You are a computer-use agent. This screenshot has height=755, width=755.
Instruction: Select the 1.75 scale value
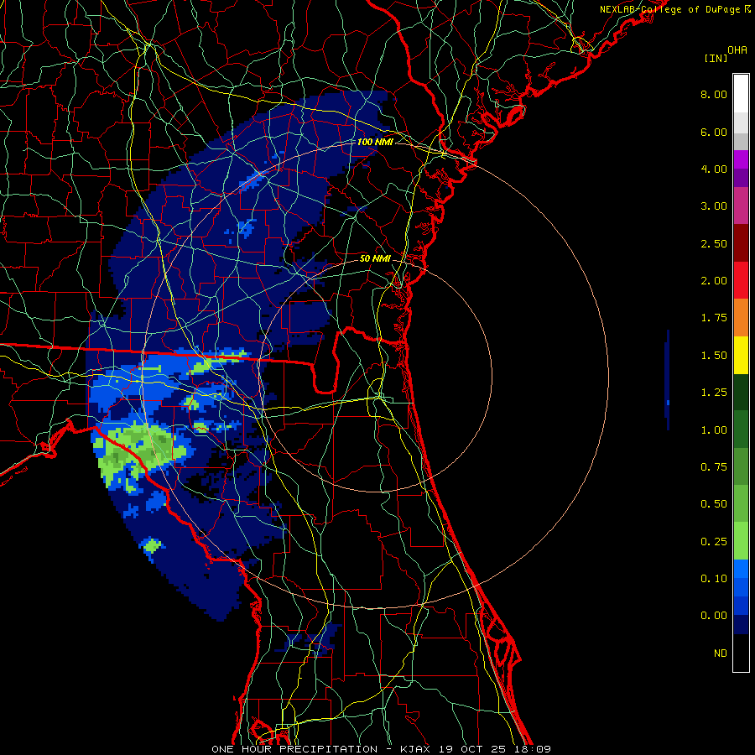[714, 318]
